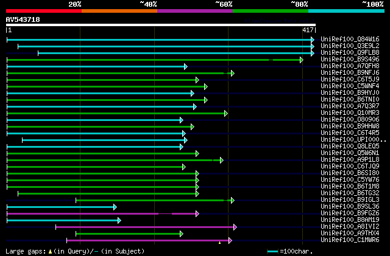390x256 pixels.
Task: Select the UniRef100_B6TNI0 hit label
Action: [x=350, y=99]
